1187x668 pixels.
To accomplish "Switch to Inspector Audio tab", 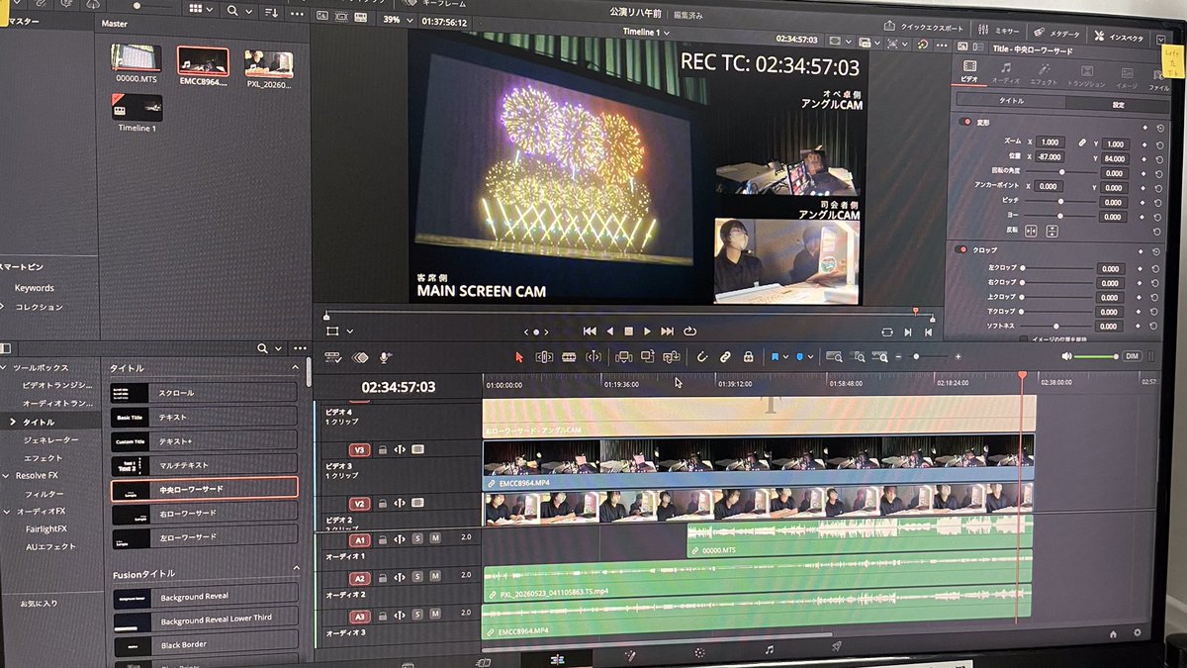I will 1006,72.
